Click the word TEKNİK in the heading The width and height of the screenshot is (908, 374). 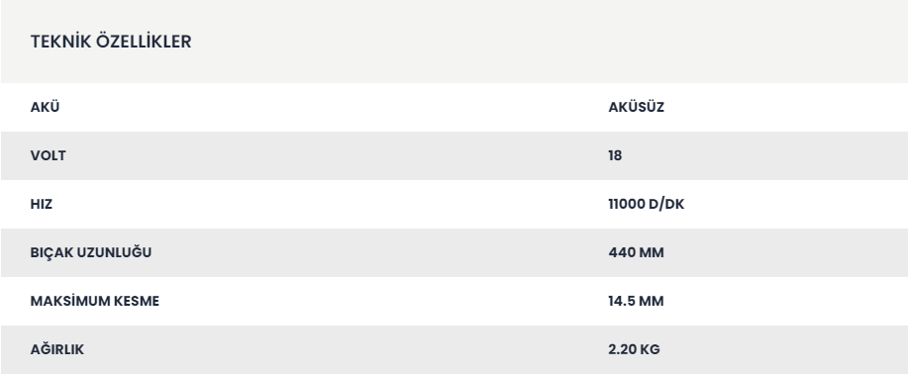[60, 42]
